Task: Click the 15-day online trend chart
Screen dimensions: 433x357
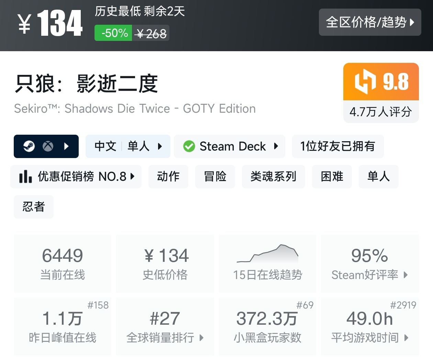Action: point(267,254)
